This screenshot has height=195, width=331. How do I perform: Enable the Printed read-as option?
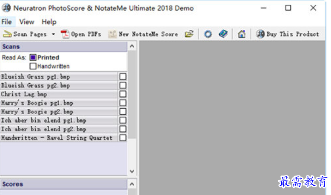(33, 57)
